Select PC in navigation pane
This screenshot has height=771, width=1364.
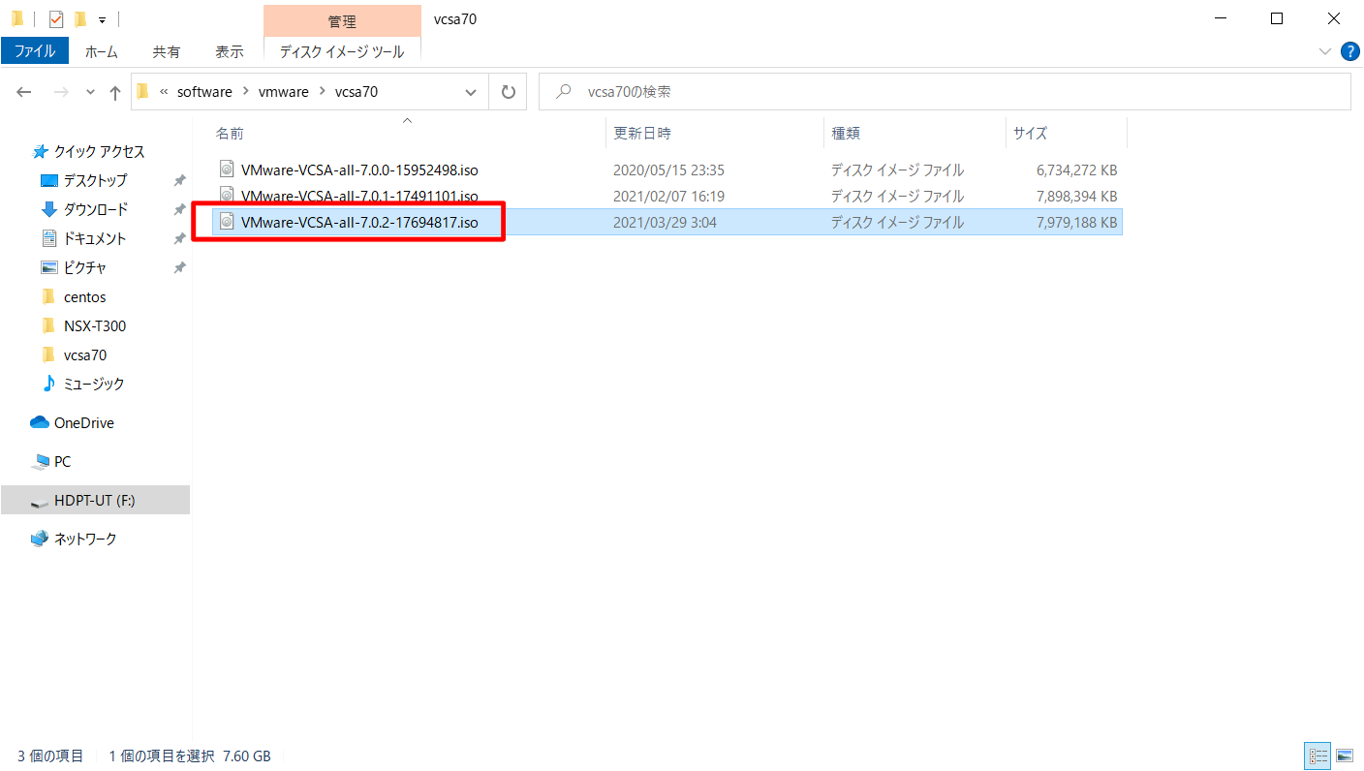tap(62, 461)
